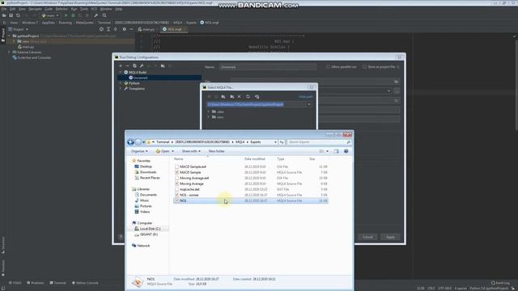
Task: Click the wrench Settings icon in the IDE toolbar
Action: [96, 15]
